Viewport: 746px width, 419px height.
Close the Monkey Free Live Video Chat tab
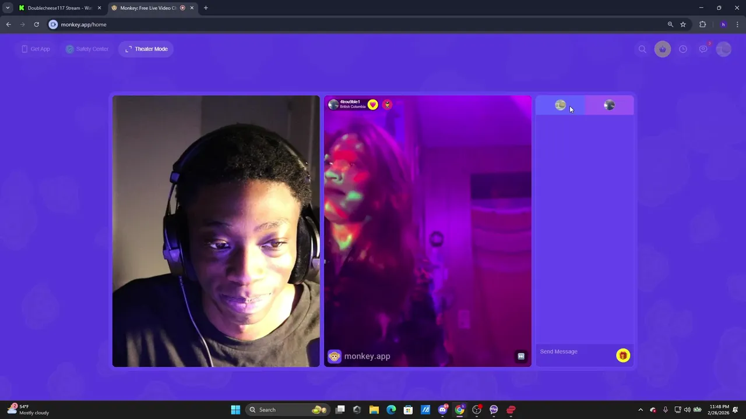pos(192,8)
